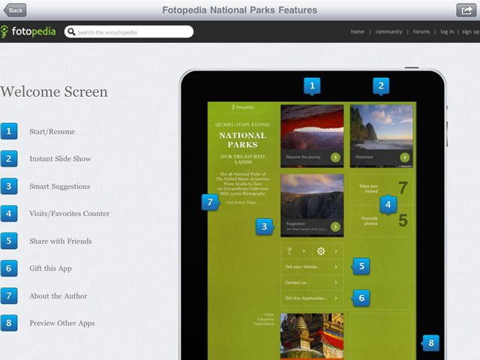The height and width of the screenshot is (360, 480).
Task: Select badge 4 beside Visits/Favorites Counter
Action: (x=9, y=213)
